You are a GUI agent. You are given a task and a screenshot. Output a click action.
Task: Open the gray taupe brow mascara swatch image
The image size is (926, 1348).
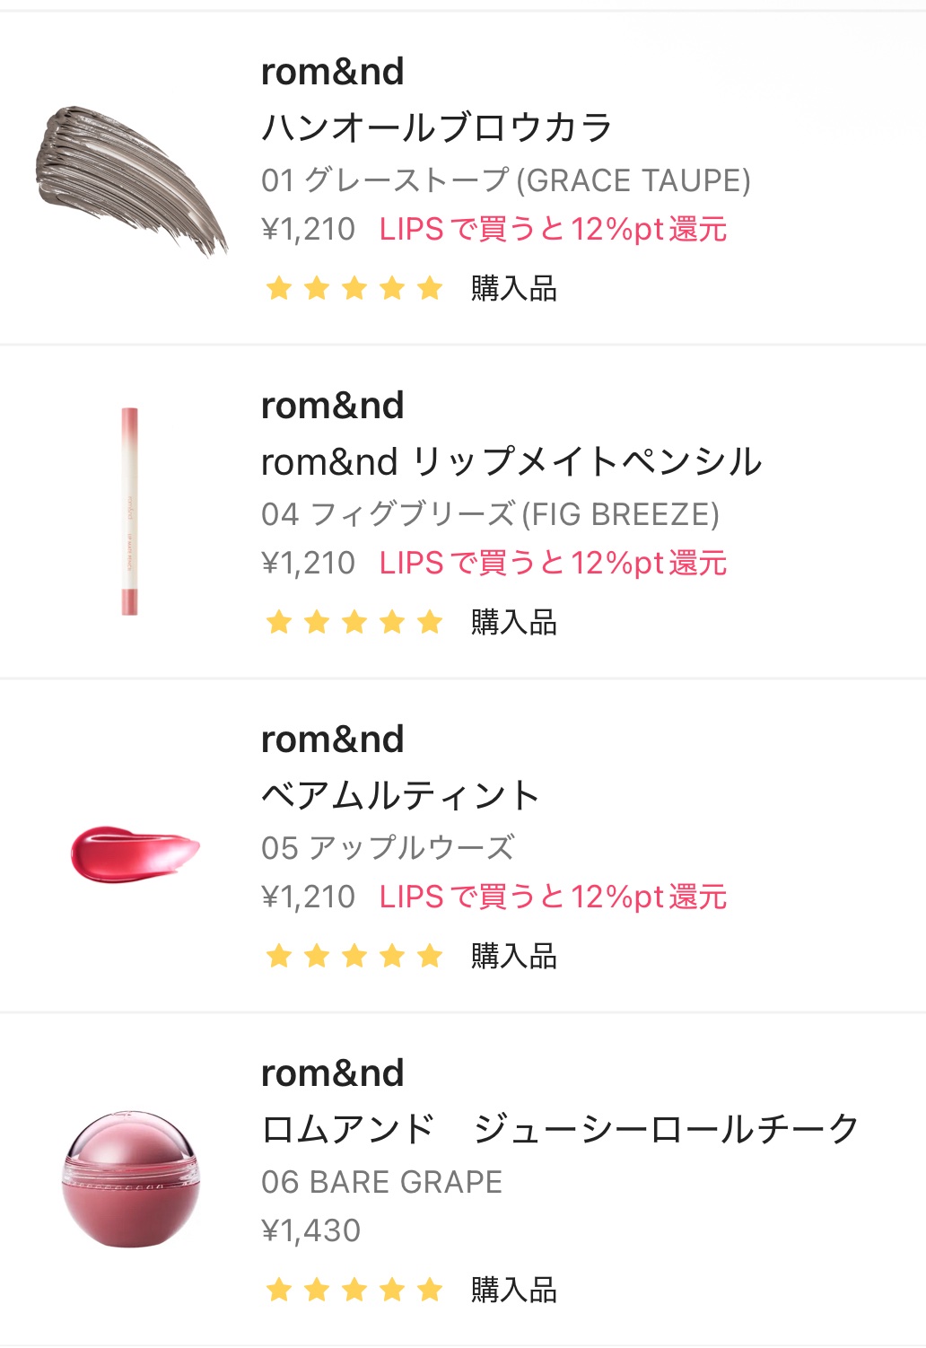pyautogui.click(x=131, y=179)
